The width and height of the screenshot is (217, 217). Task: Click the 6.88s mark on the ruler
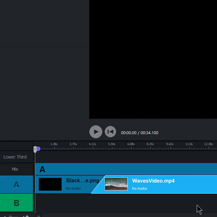131,144
